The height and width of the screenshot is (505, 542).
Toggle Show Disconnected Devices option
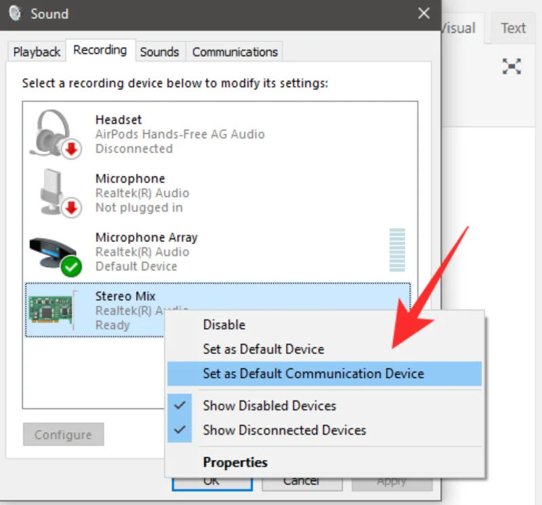pyautogui.click(x=284, y=430)
